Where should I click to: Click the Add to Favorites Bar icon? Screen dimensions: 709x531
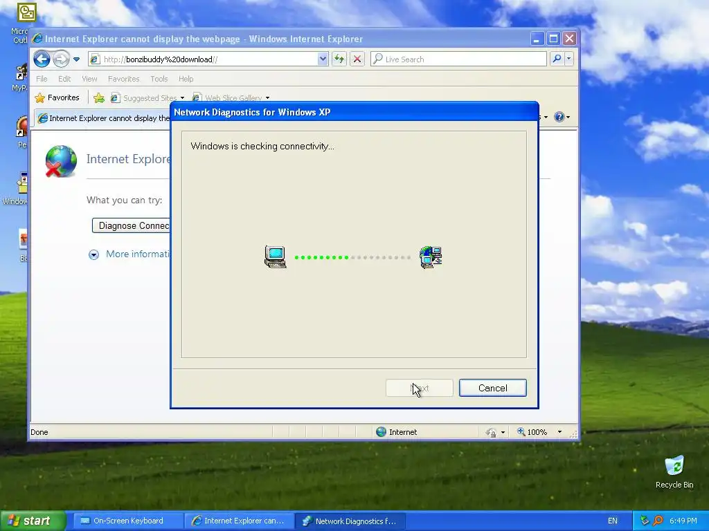point(99,97)
